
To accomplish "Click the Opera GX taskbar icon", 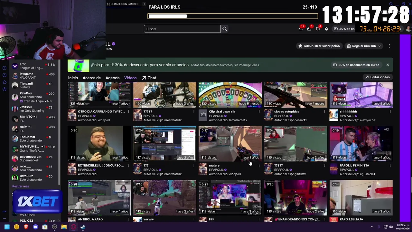I will (x=73, y=227).
